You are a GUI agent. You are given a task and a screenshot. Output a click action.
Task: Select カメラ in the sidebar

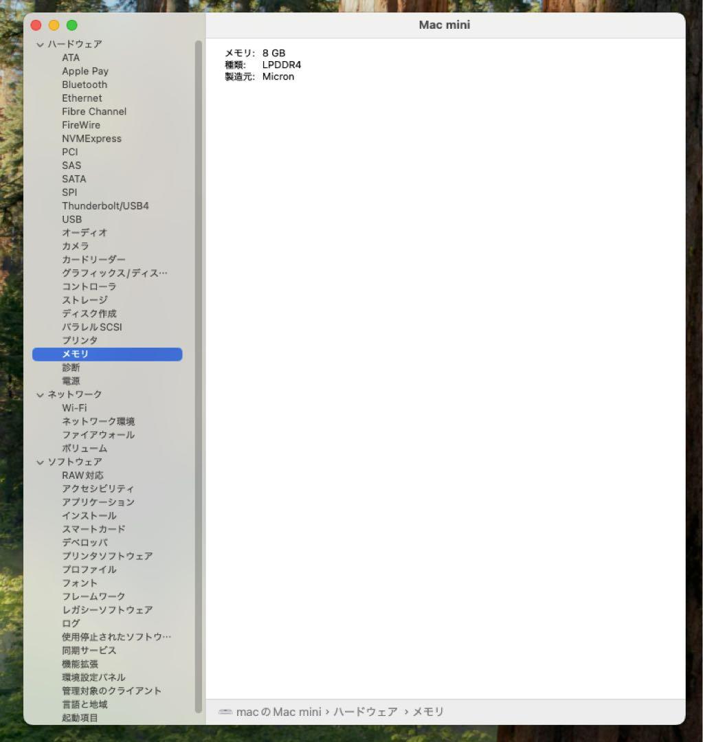click(76, 246)
